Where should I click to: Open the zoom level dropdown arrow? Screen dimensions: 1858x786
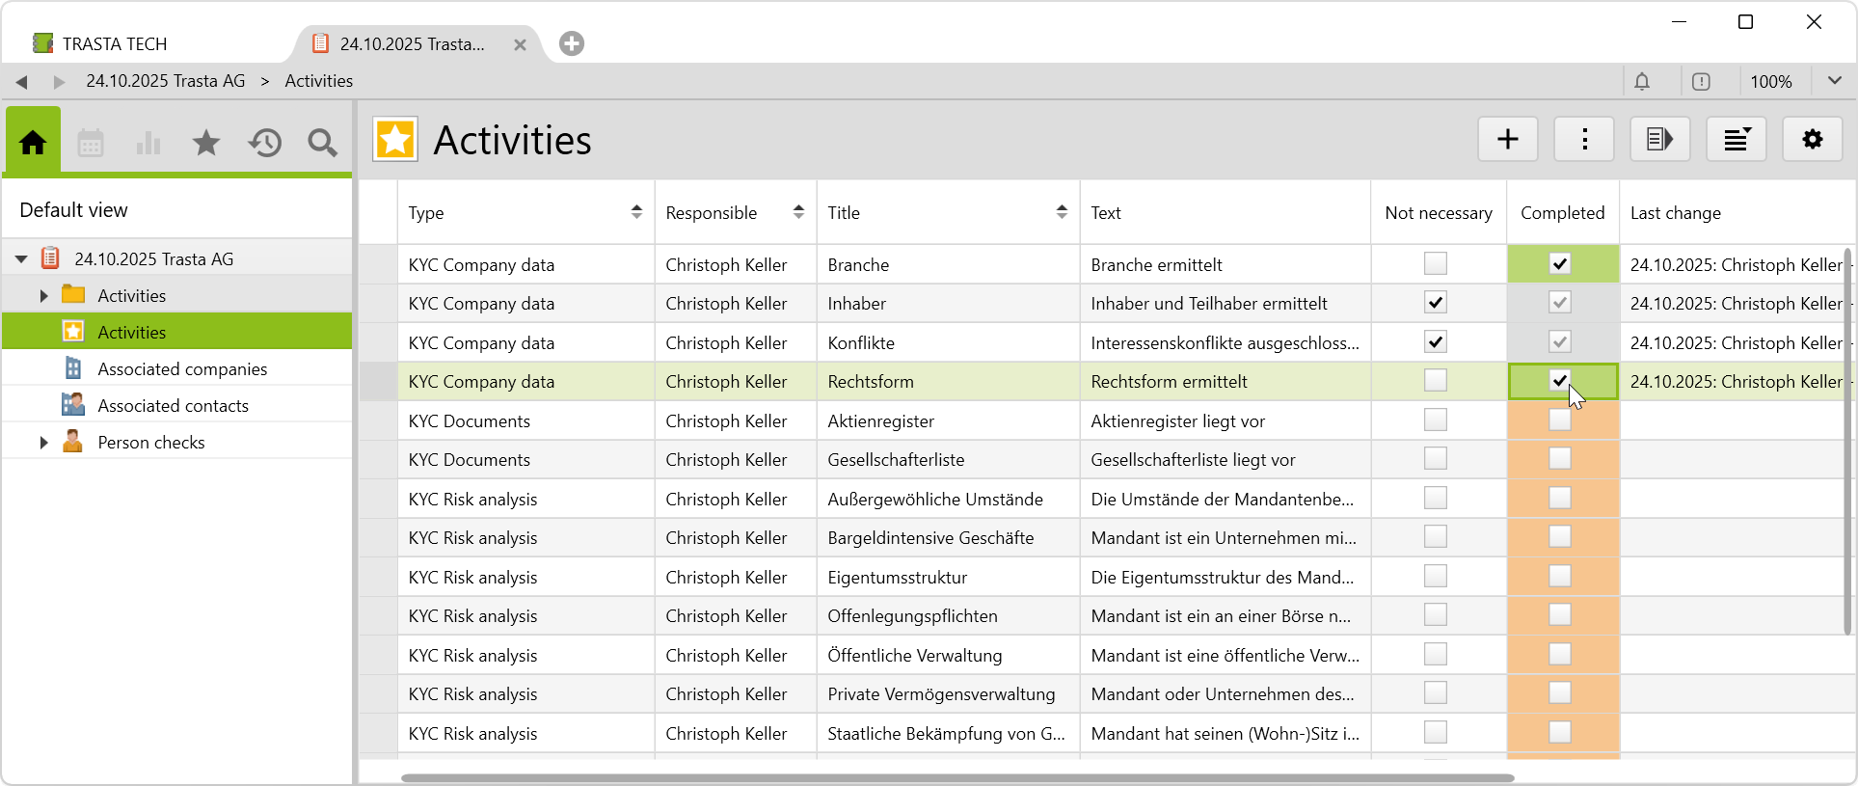point(1834,82)
